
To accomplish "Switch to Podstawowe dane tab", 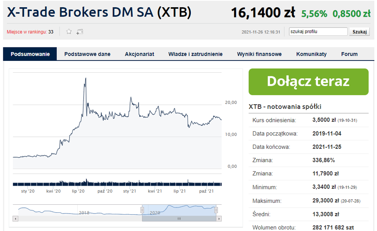I will click(x=87, y=54).
